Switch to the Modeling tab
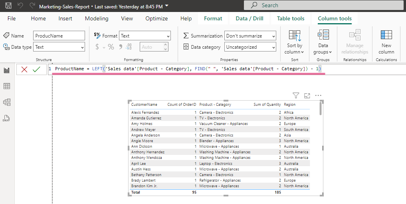The height and width of the screenshot is (204, 406). [x=97, y=18]
